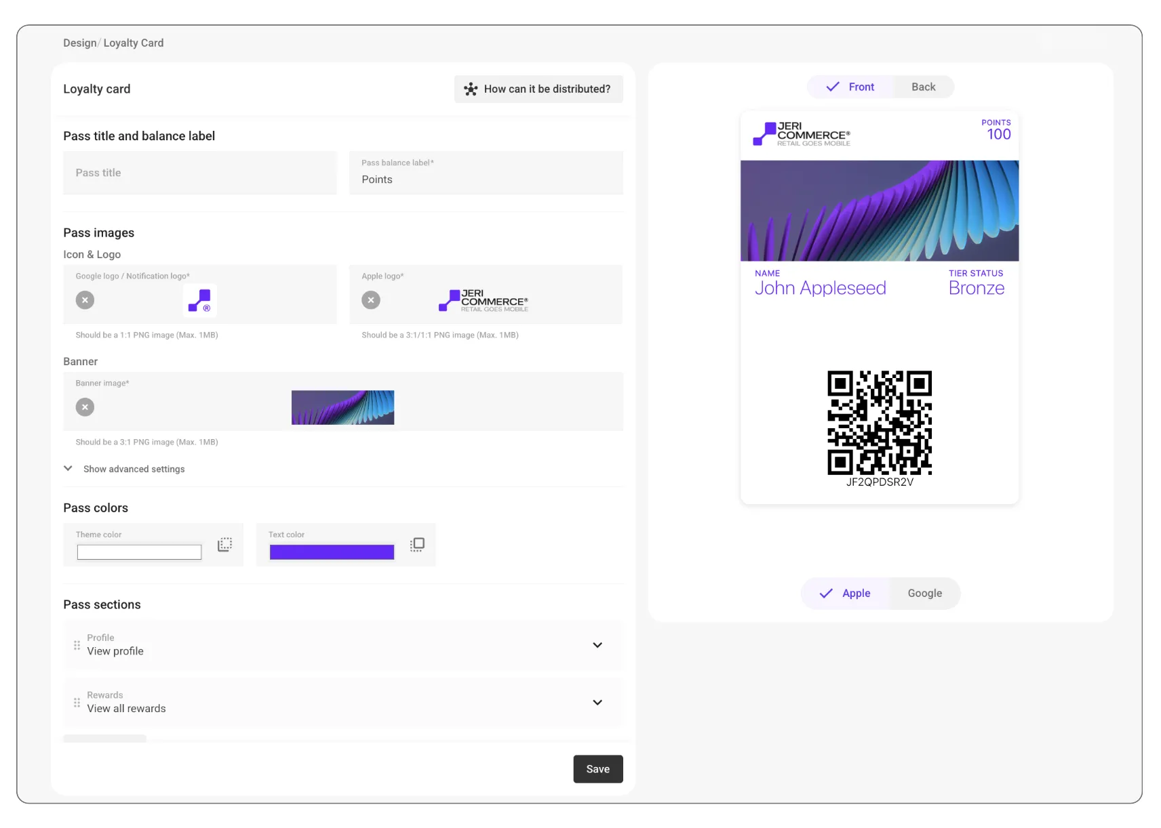Open 'How can it be distributed?' help
Viewport: 1161px width, 828px height.
point(538,89)
